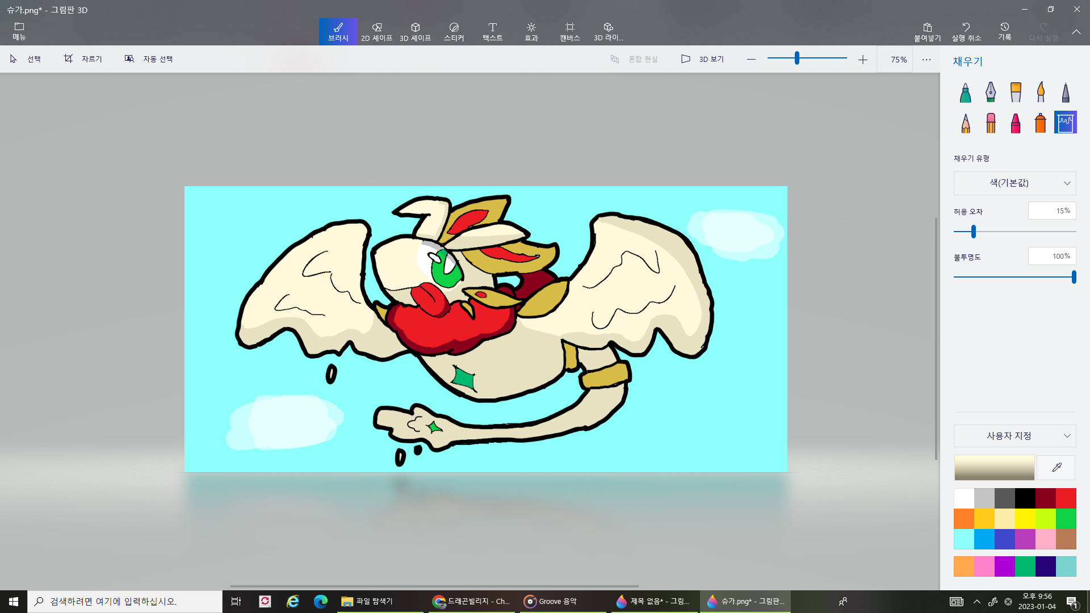Open the Windows Start menu

tap(14, 602)
